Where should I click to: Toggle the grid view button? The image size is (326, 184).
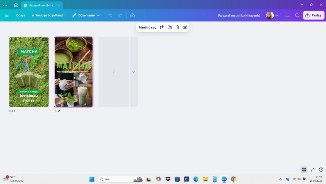click(304, 170)
